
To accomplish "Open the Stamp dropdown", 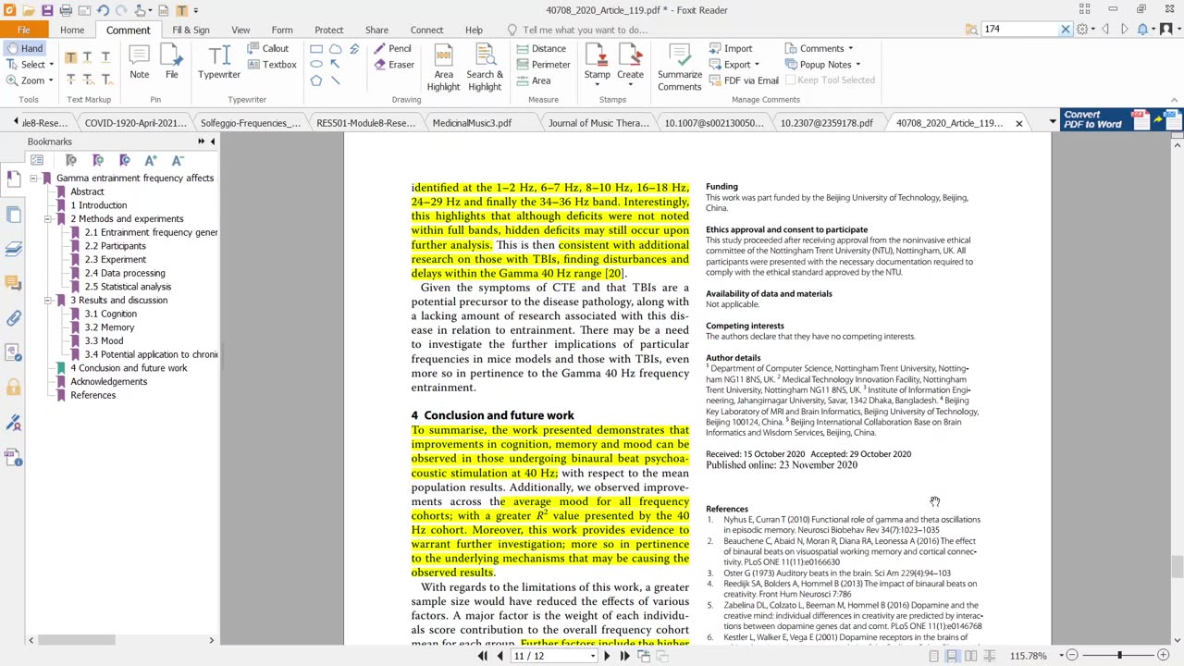I will click(597, 84).
